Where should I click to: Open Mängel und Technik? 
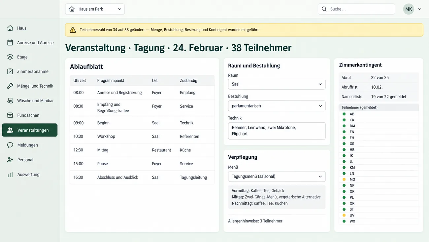pyautogui.click(x=30, y=86)
